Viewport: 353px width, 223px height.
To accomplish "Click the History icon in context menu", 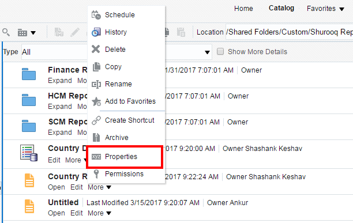I will (96, 32).
